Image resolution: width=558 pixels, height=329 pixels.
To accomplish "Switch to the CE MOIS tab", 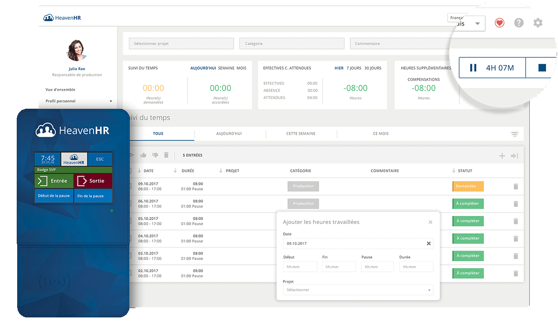I will [x=381, y=134].
